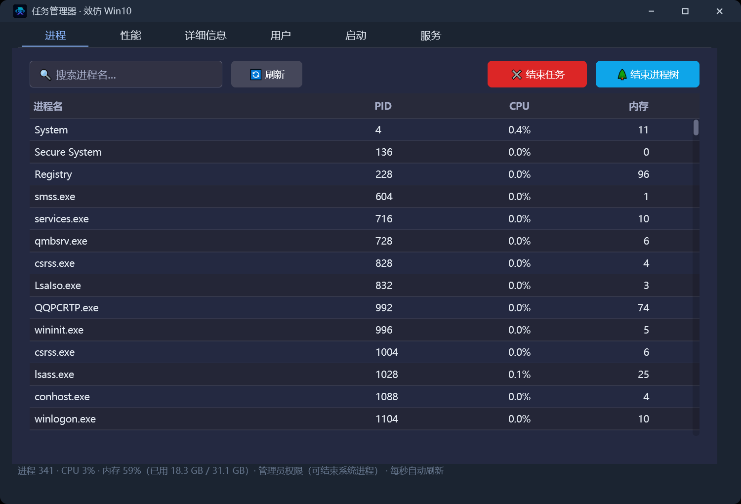This screenshot has height=504, width=741.
Task: Switch to the 启动 tab
Action: (x=356, y=36)
